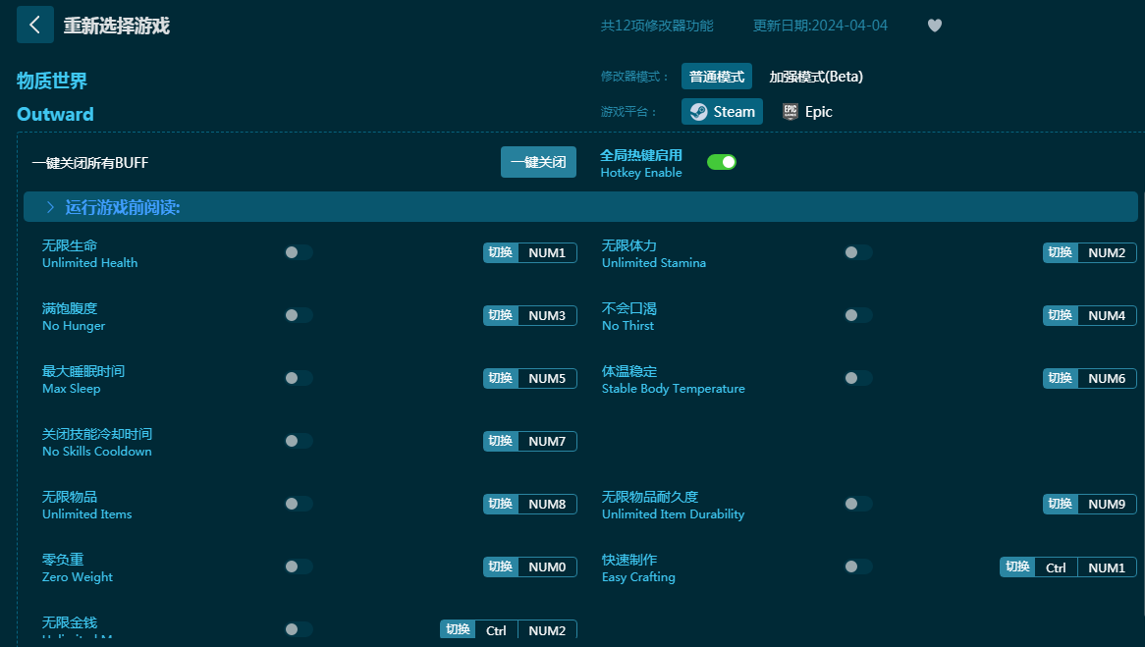Click the 更新日期:2024-04-04 text
This screenshot has height=647, width=1145.
point(820,26)
